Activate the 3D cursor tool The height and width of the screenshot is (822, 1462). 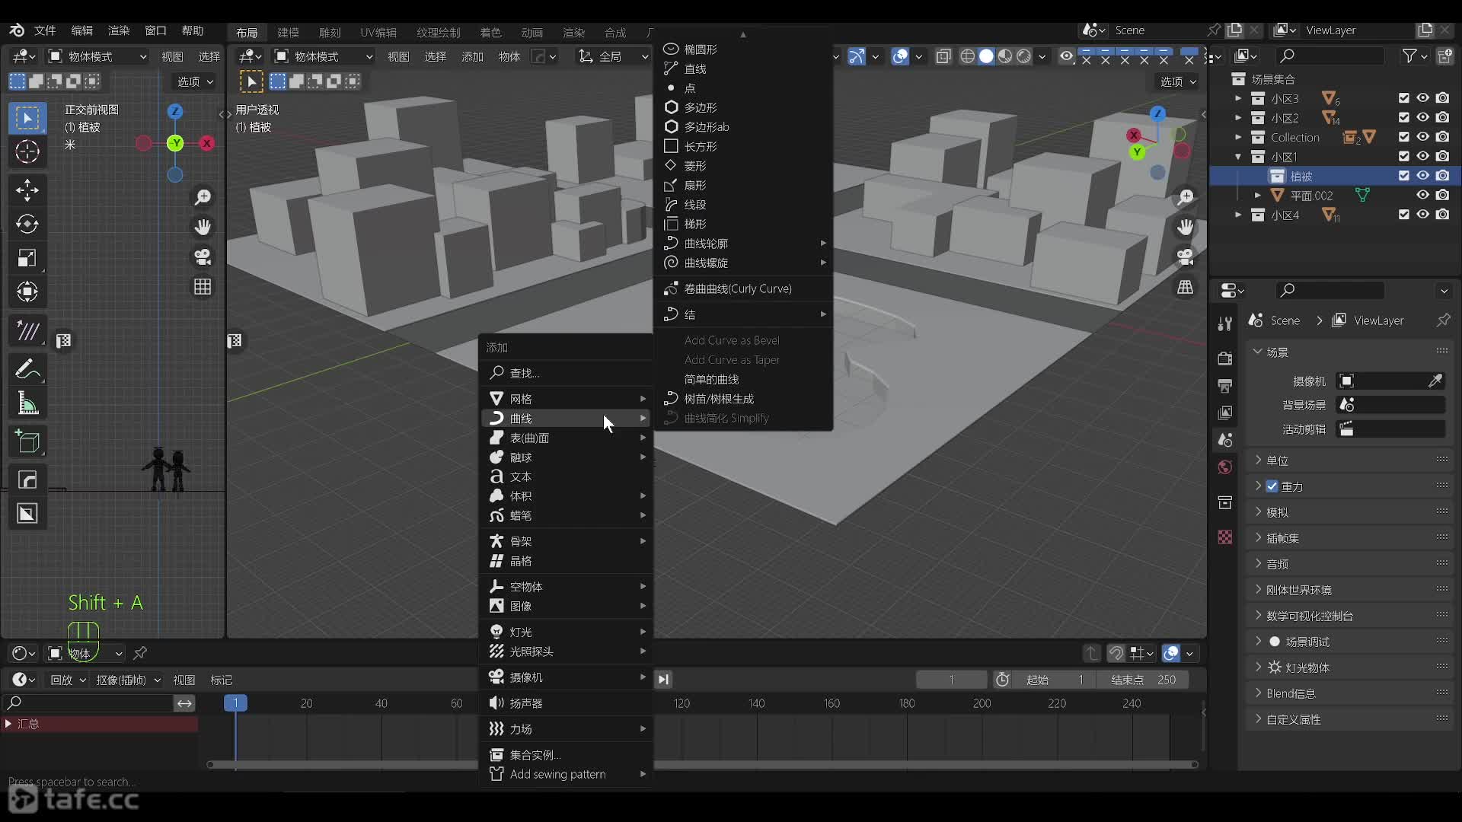pos(27,152)
